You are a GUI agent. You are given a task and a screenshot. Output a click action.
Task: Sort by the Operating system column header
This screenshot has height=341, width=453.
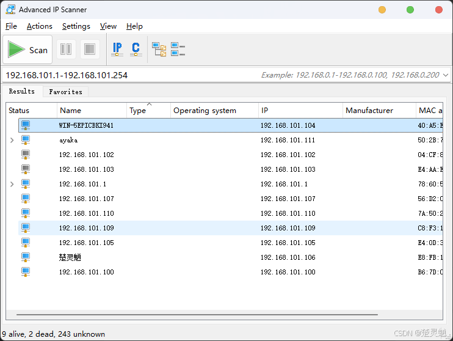coord(214,111)
